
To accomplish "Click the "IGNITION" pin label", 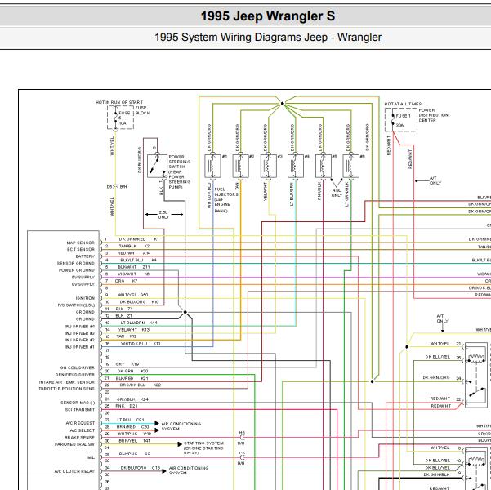I will pos(85,298).
